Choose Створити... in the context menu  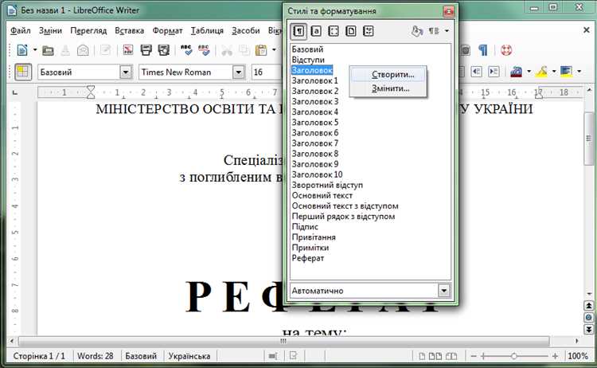click(388, 75)
